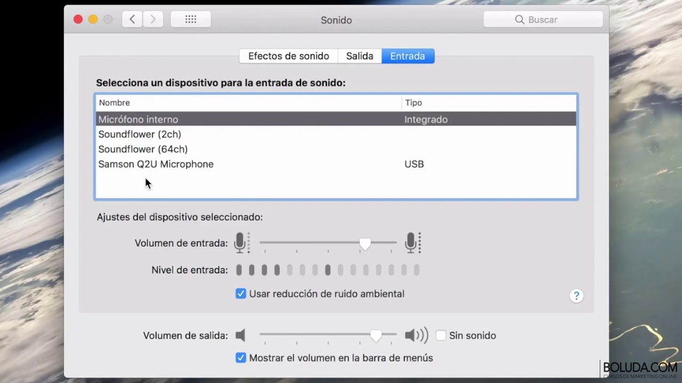This screenshot has width=682, height=383.
Task: Focus the Buscar search field
Action: [x=543, y=20]
